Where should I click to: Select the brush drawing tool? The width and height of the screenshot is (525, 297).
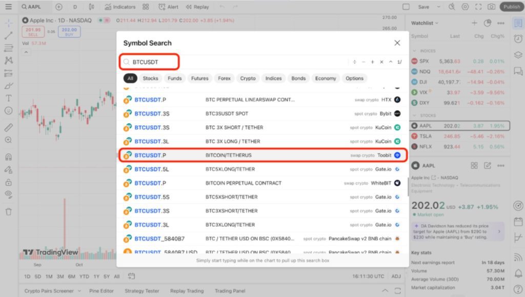(x=9, y=86)
